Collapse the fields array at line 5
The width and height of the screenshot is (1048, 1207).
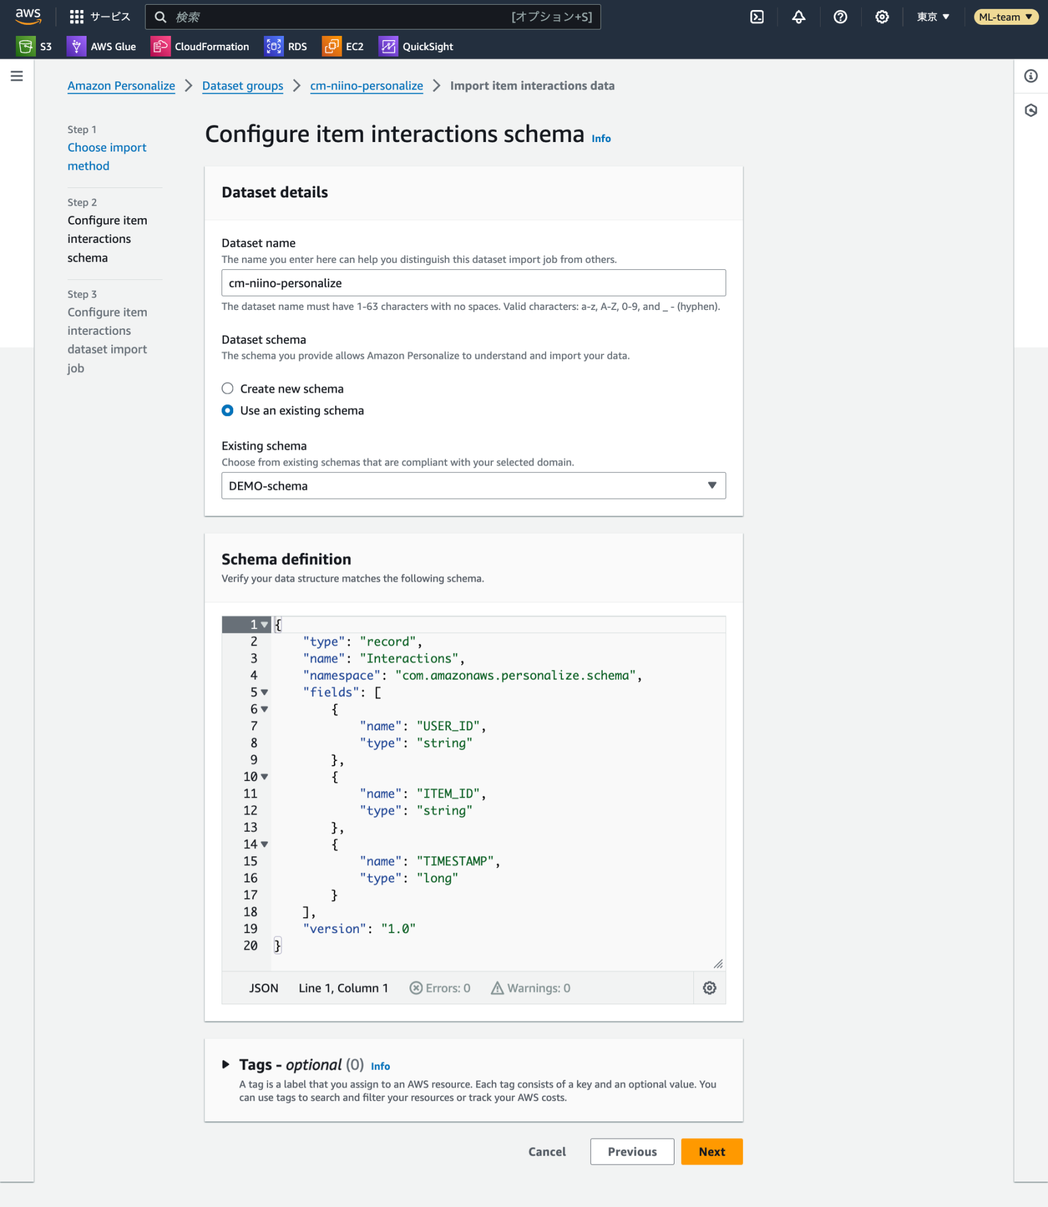tap(265, 692)
